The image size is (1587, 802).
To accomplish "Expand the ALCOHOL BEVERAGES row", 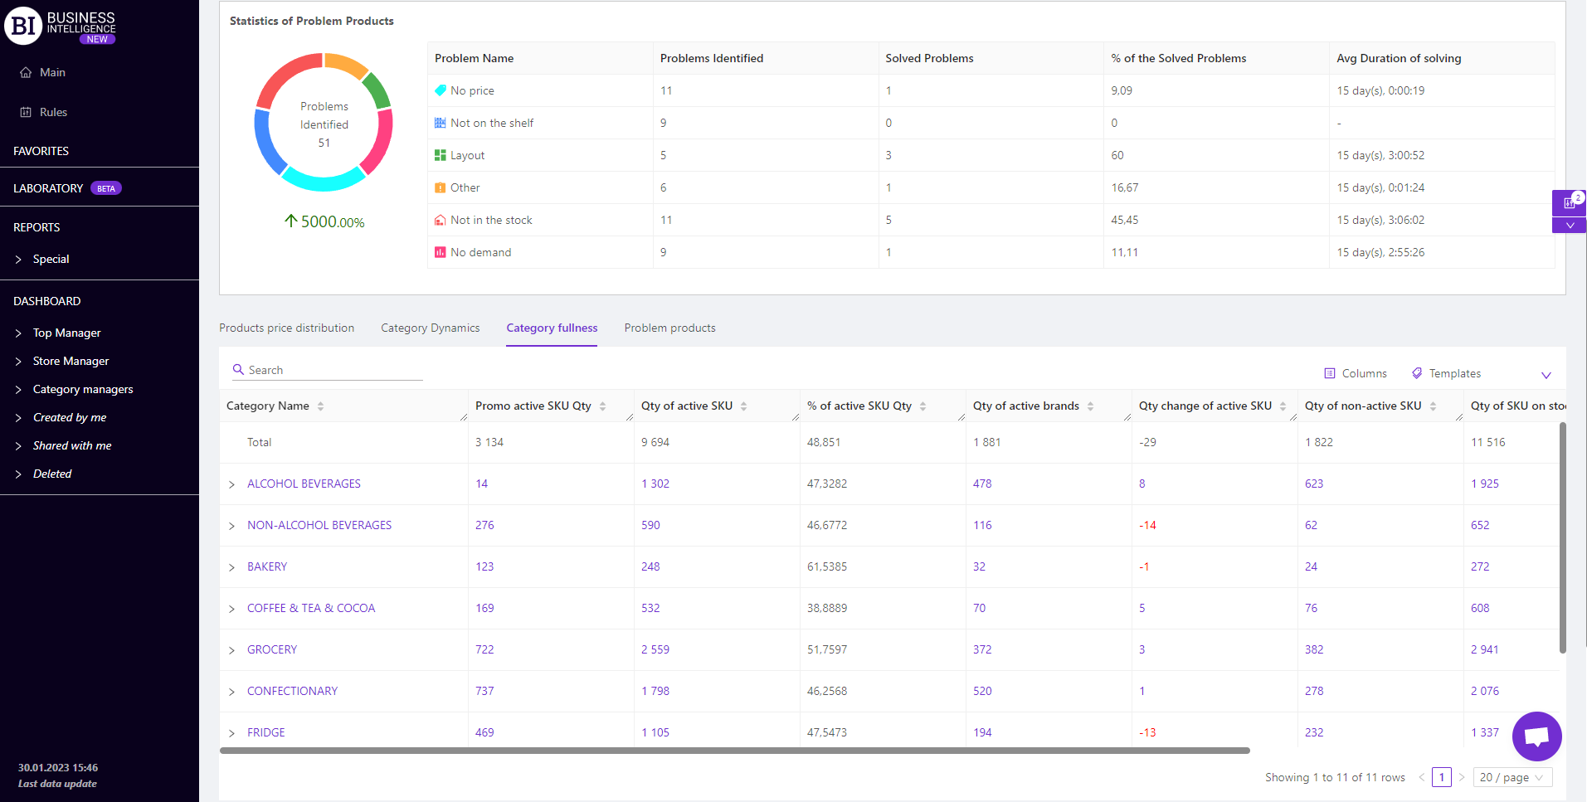I will [231, 484].
